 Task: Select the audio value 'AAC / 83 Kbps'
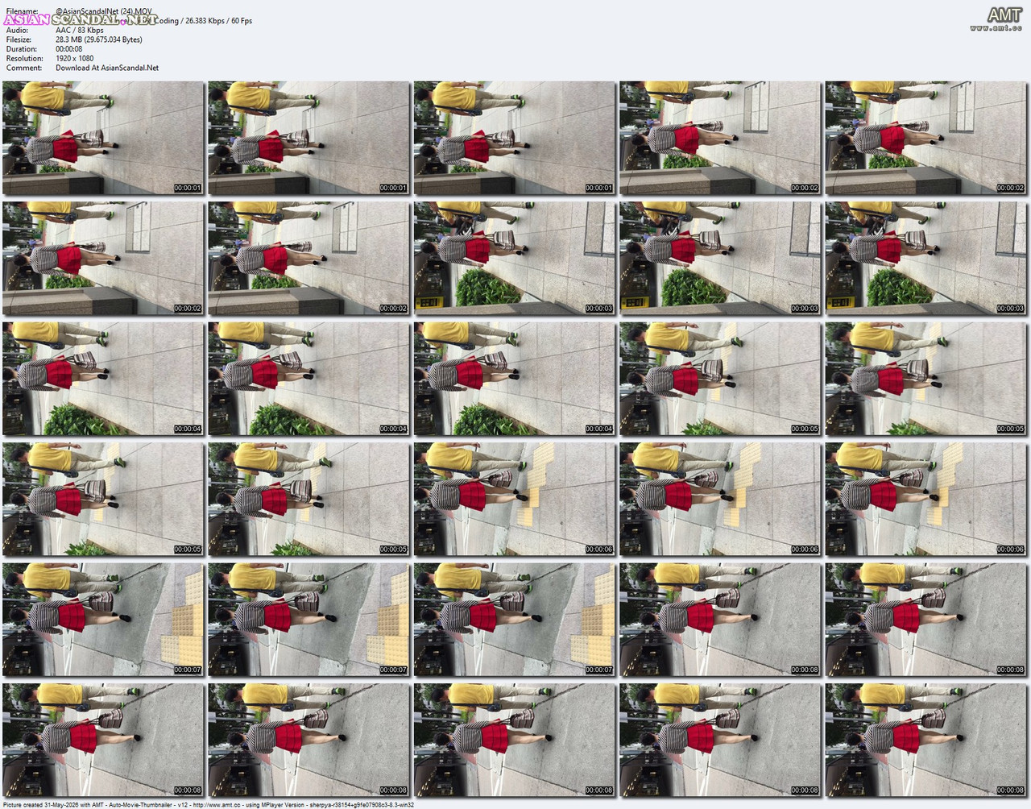80,30
